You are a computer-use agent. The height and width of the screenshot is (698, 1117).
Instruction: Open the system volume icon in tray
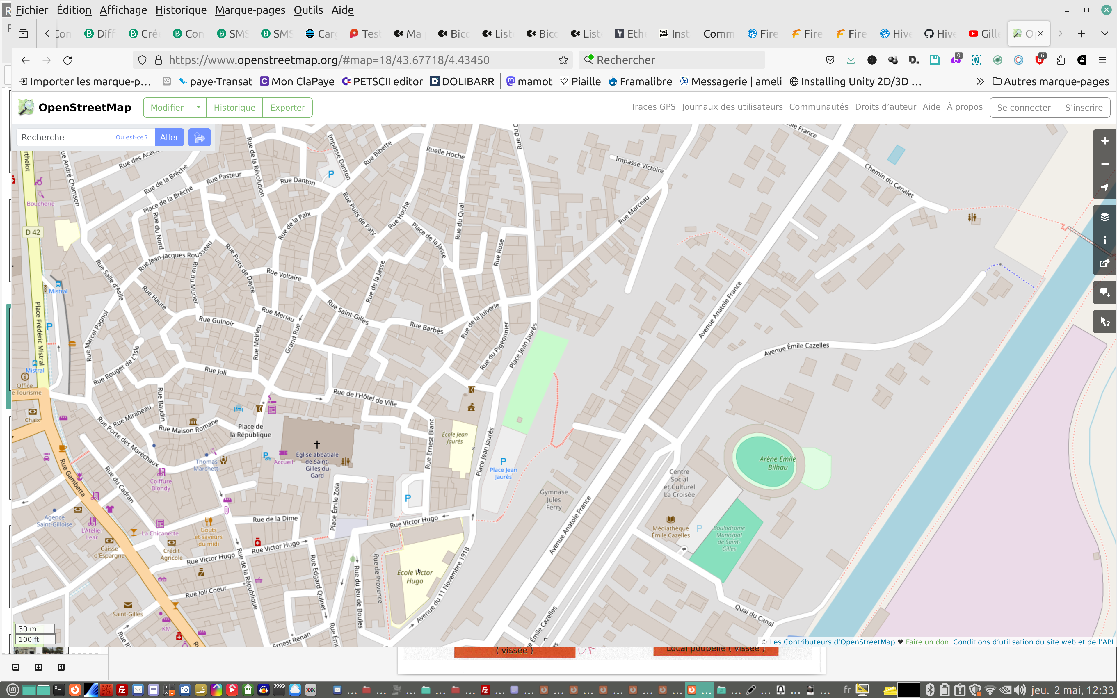coord(1020,690)
